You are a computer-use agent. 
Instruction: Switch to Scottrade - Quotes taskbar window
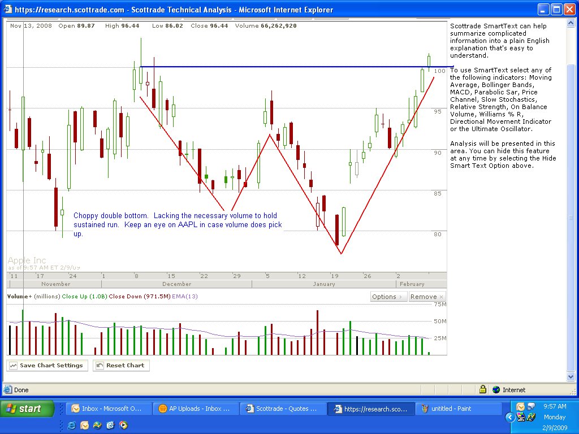point(283,409)
